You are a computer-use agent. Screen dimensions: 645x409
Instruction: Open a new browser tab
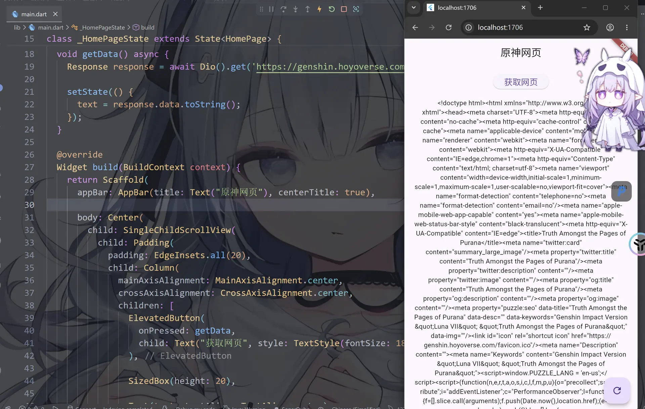point(540,8)
